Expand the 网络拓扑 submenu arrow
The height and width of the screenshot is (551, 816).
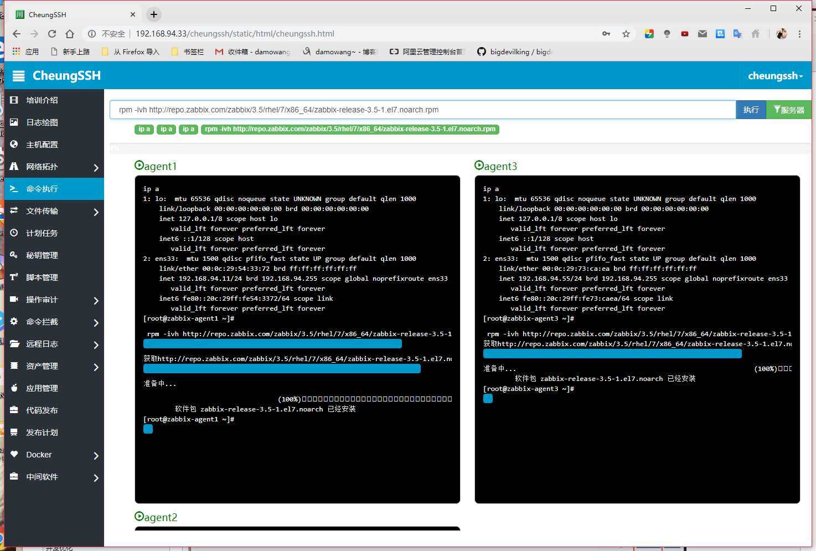(x=96, y=167)
